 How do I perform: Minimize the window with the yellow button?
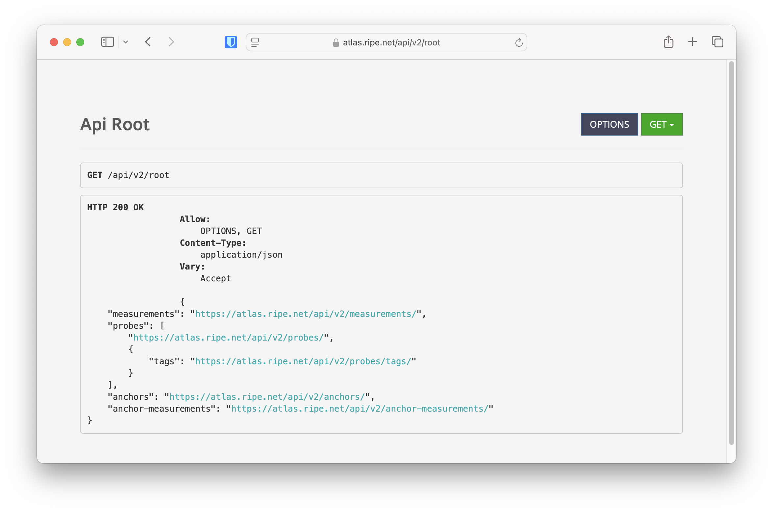pos(67,42)
